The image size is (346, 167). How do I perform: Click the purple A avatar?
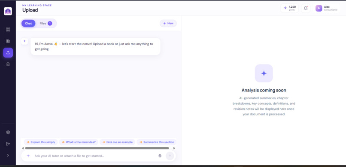[x=319, y=9]
